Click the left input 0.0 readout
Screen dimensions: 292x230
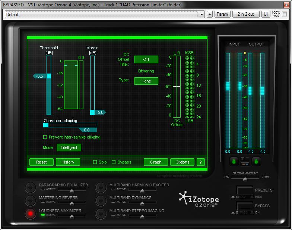click(x=228, y=152)
